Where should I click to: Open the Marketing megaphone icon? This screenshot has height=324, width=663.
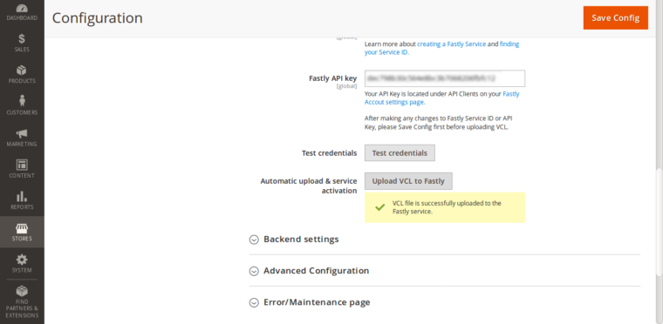point(22,133)
